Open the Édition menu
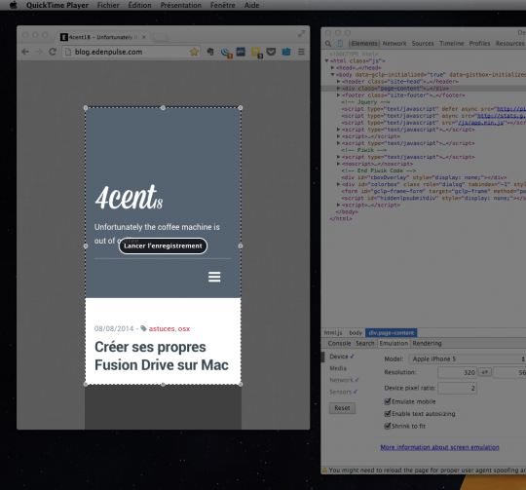 [x=139, y=5]
